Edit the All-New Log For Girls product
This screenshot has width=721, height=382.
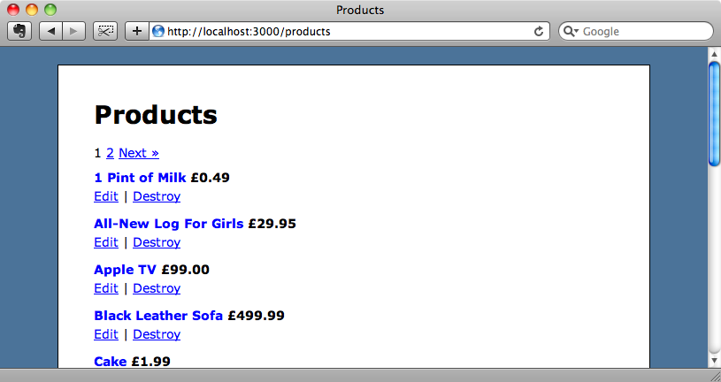click(106, 242)
